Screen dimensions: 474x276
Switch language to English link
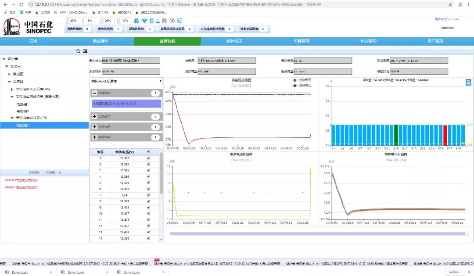click(x=454, y=19)
